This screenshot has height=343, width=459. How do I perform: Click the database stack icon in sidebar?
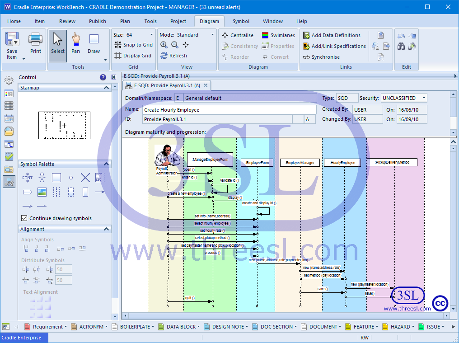pyautogui.click(x=9, y=106)
